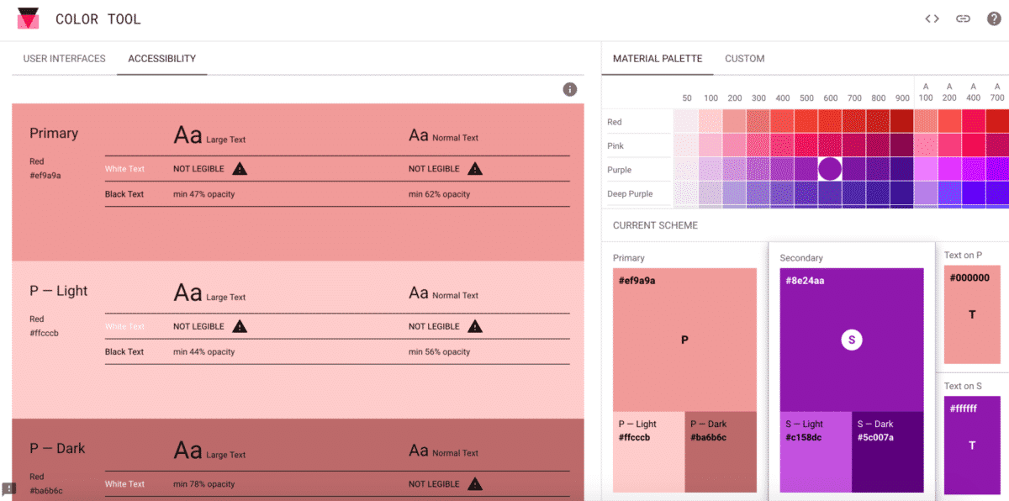This screenshot has width=1009, height=501.
Task: Open the code export view
Action: click(x=932, y=18)
